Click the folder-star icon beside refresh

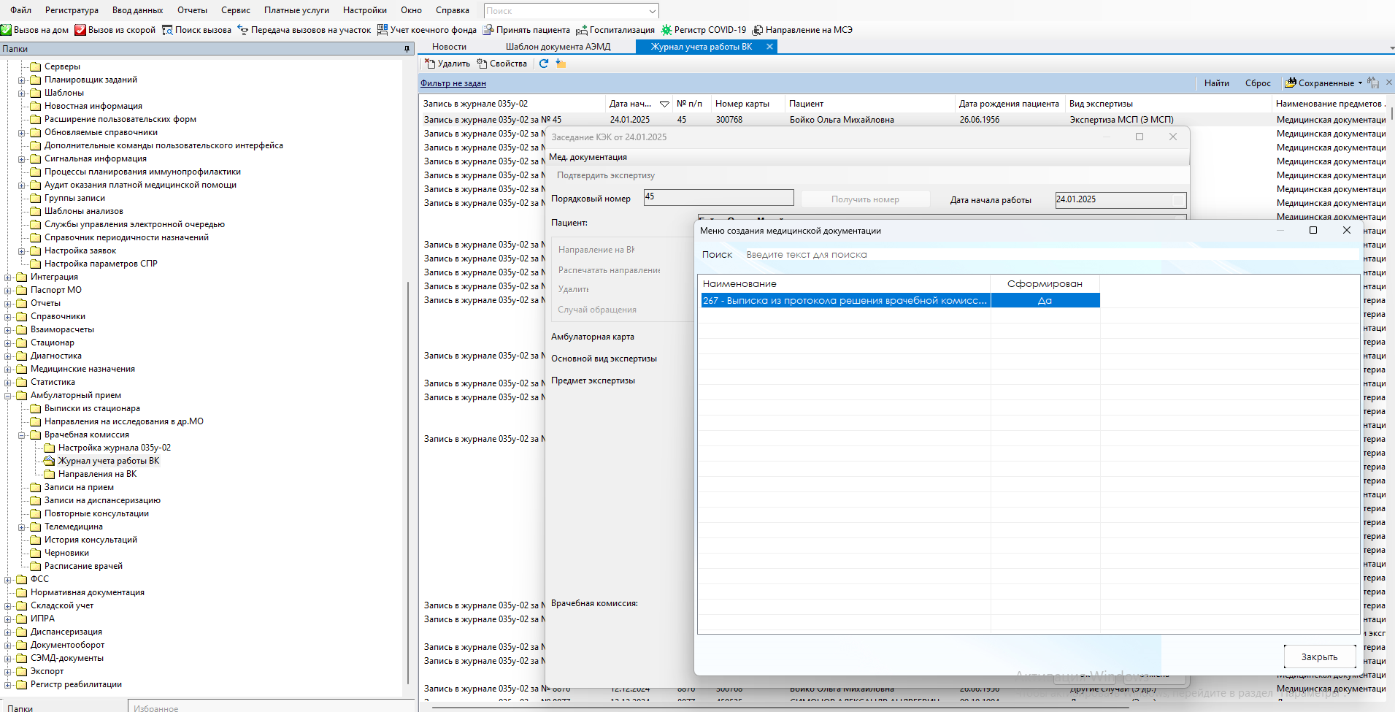pos(561,64)
